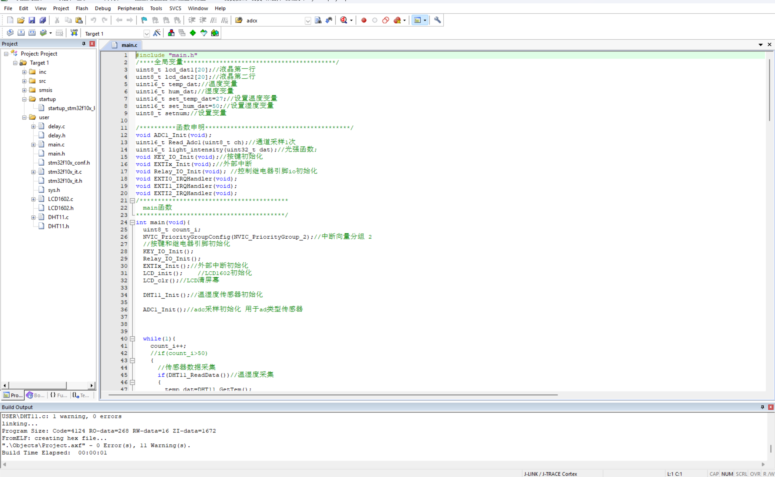775x477 pixels.
Task: Collapse the main function fold at line 24
Action: click(132, 222)
